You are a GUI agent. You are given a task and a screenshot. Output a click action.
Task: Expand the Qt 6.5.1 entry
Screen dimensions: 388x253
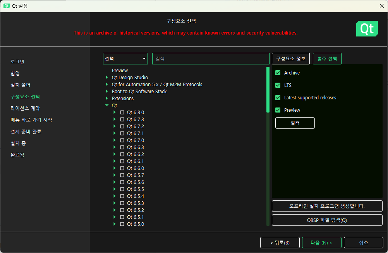(114, 217)
